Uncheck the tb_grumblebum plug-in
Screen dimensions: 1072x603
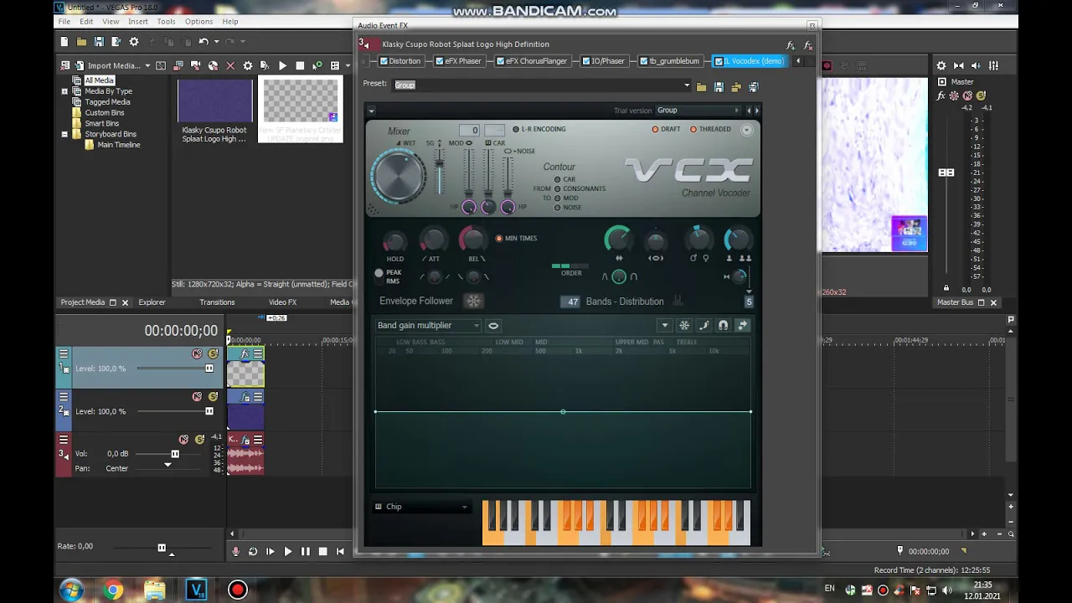[644, 61]
